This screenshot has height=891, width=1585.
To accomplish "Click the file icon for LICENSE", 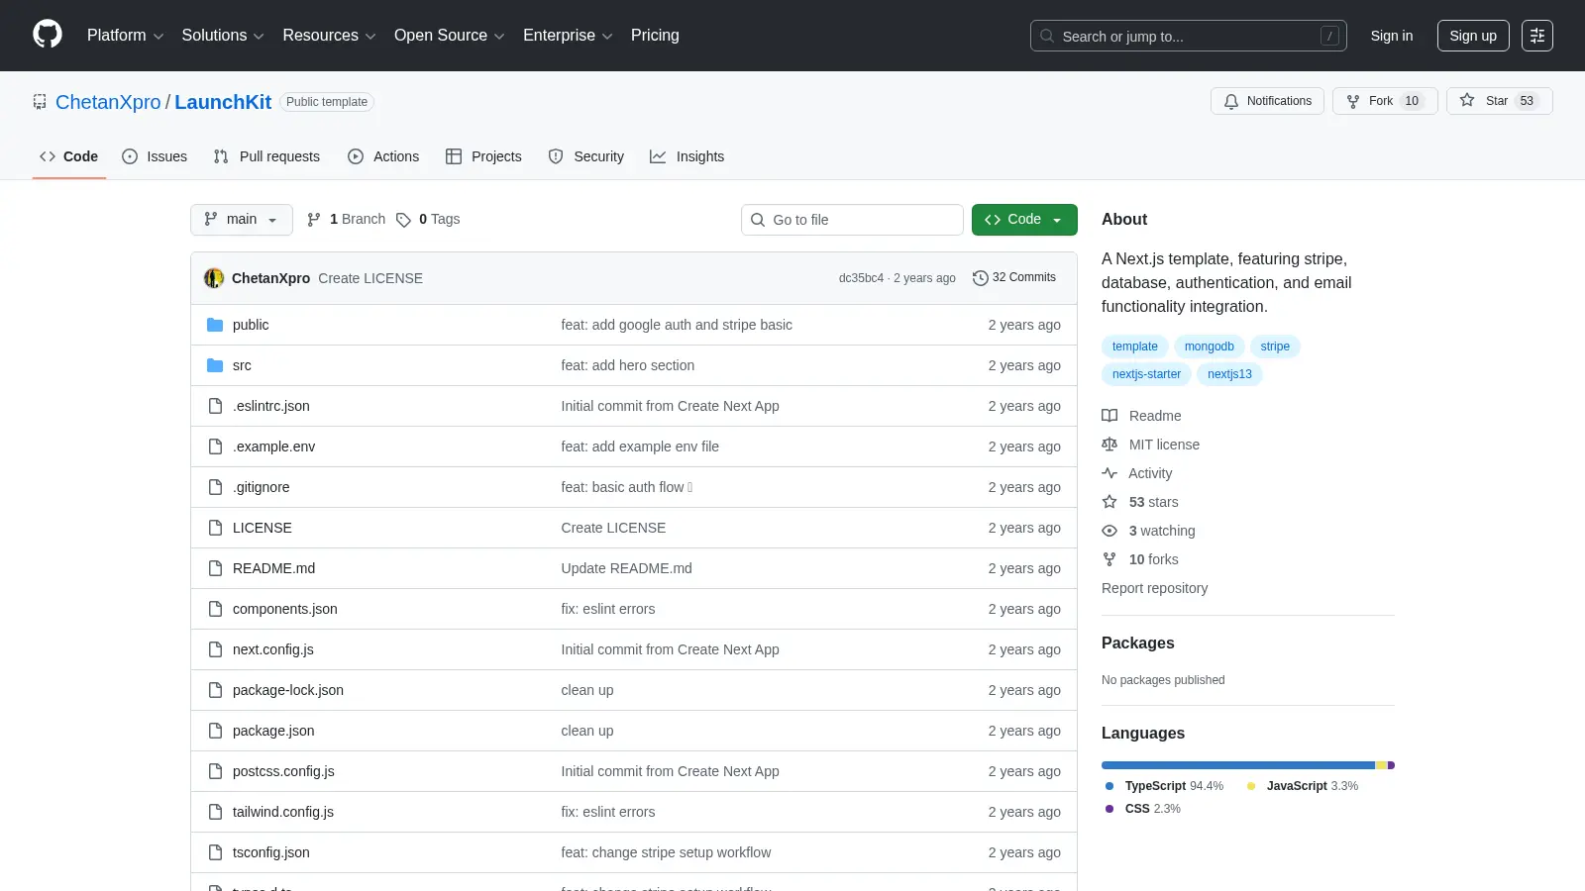I will coord(215,528).
